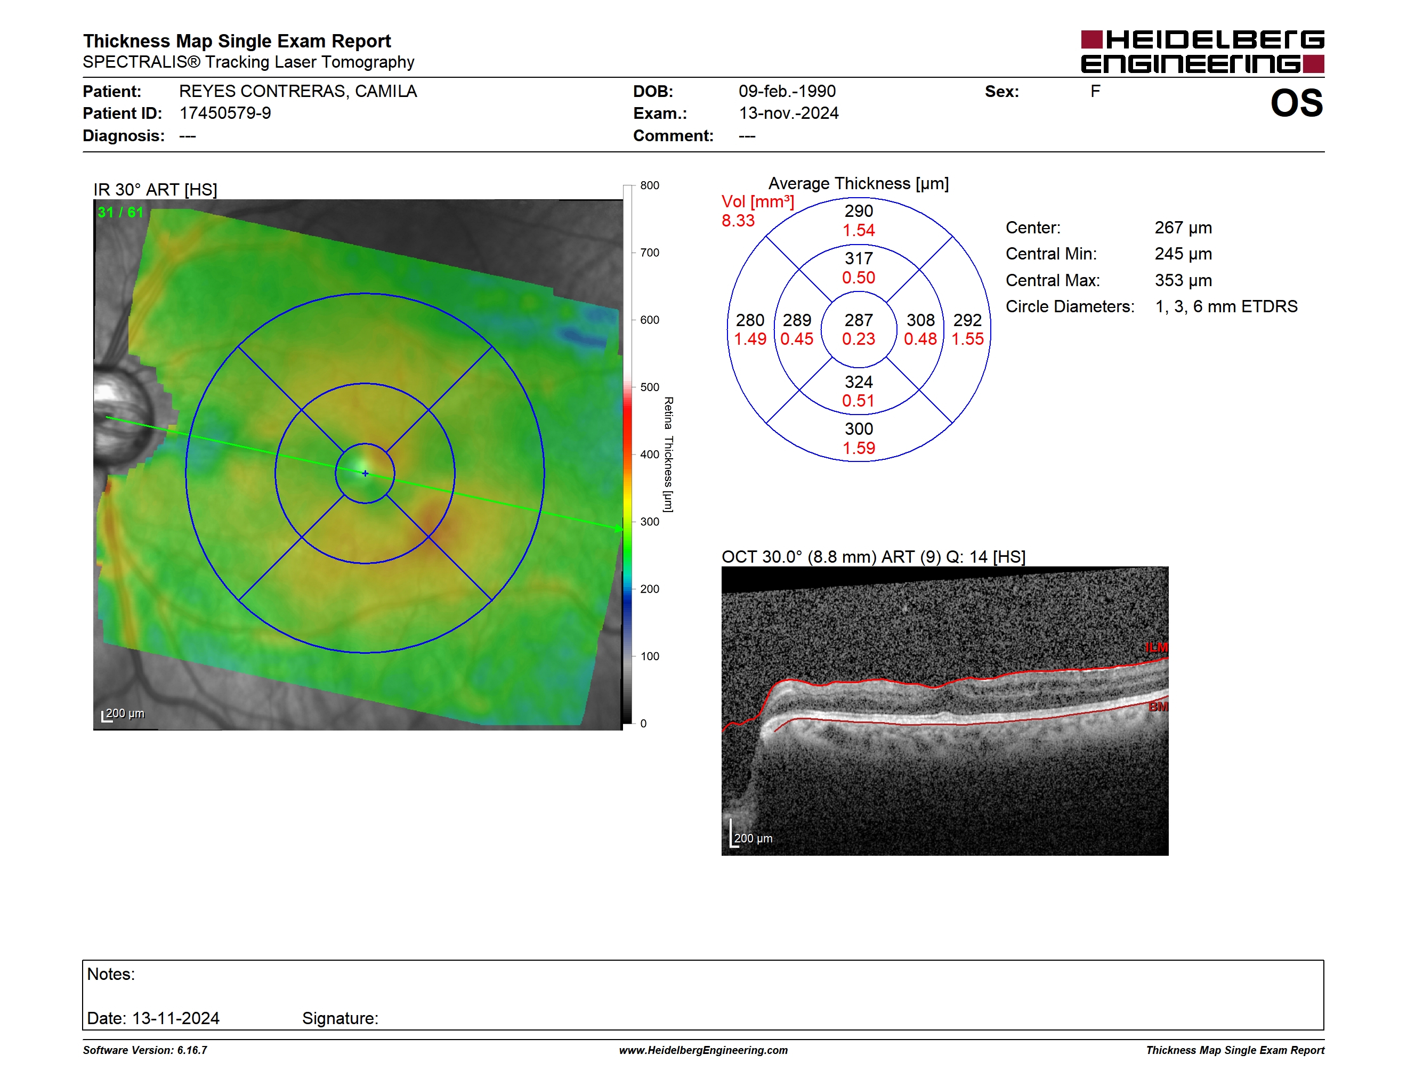Click the Central Min value 245 µm
This screenshot has width=1407, height=1087.
(x=1183, y=254)
